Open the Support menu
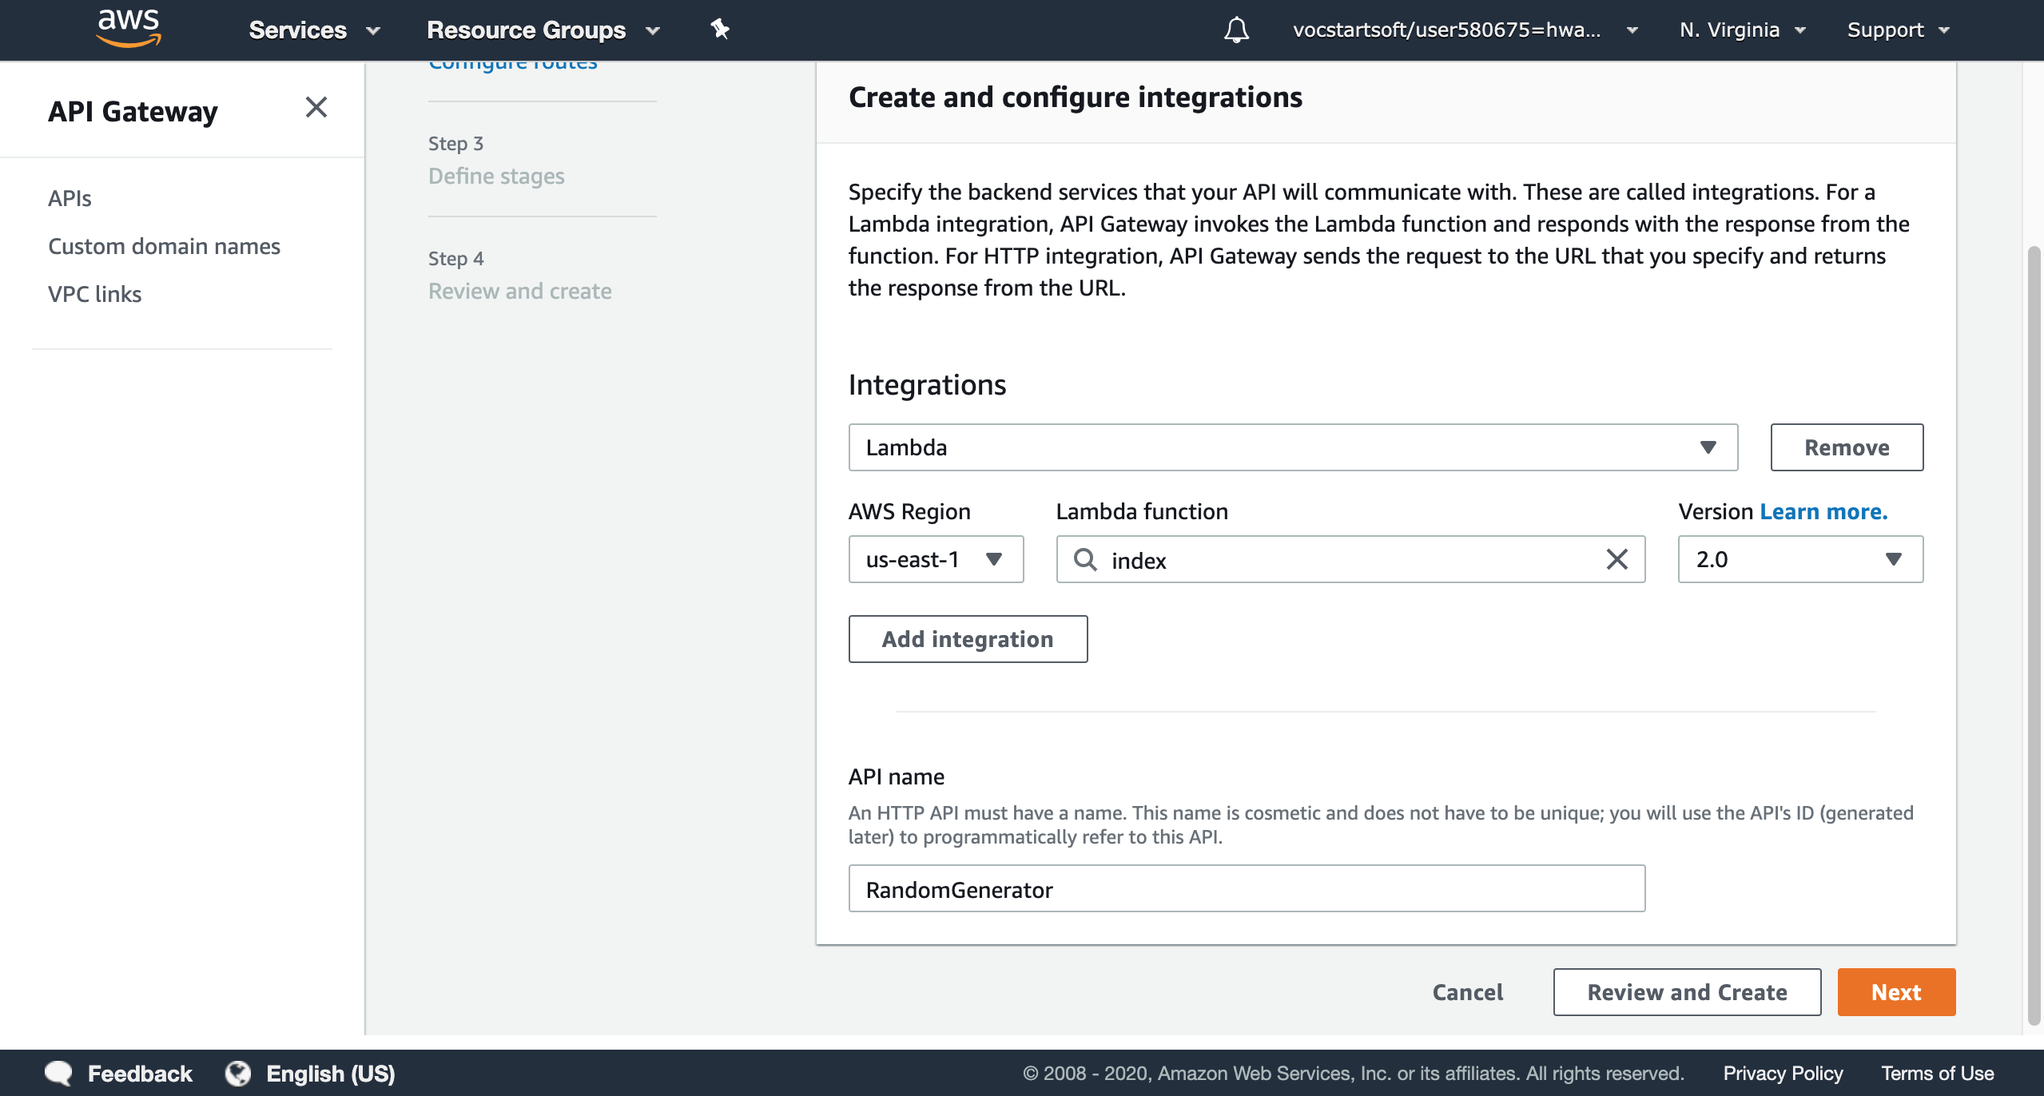The height and width of the screenshot is (1096, 2044). [x=1899, y=30]
